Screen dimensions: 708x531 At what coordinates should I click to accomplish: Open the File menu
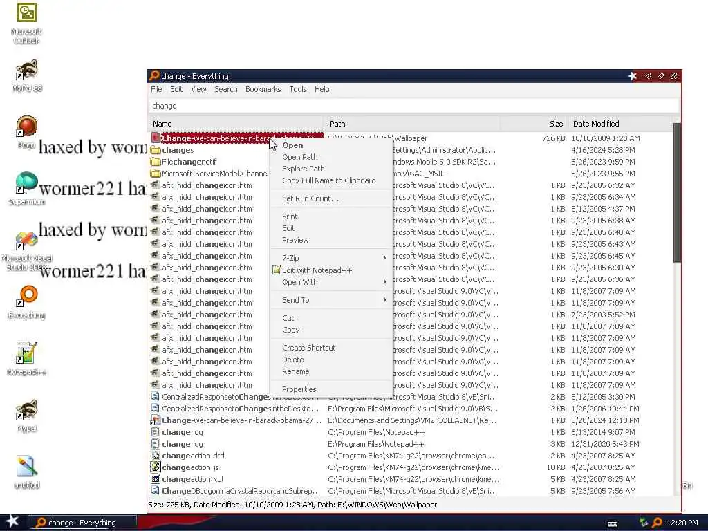coord(156,89)
